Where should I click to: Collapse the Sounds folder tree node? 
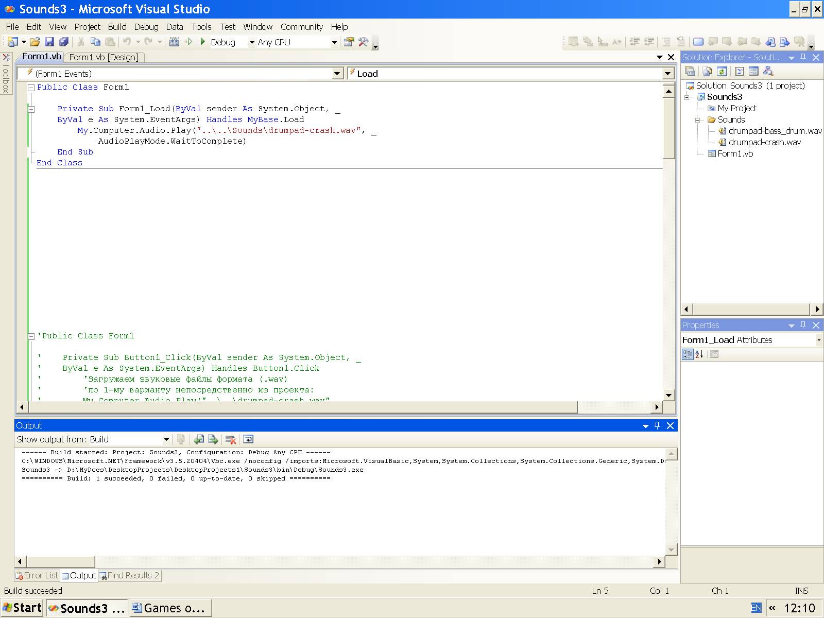click(x=698, y=120)
